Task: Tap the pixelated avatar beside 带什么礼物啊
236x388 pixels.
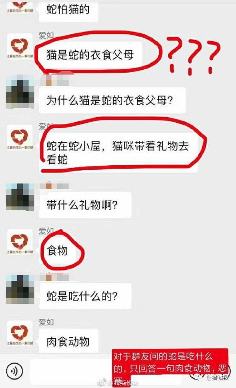Action: tap(20, 197)
